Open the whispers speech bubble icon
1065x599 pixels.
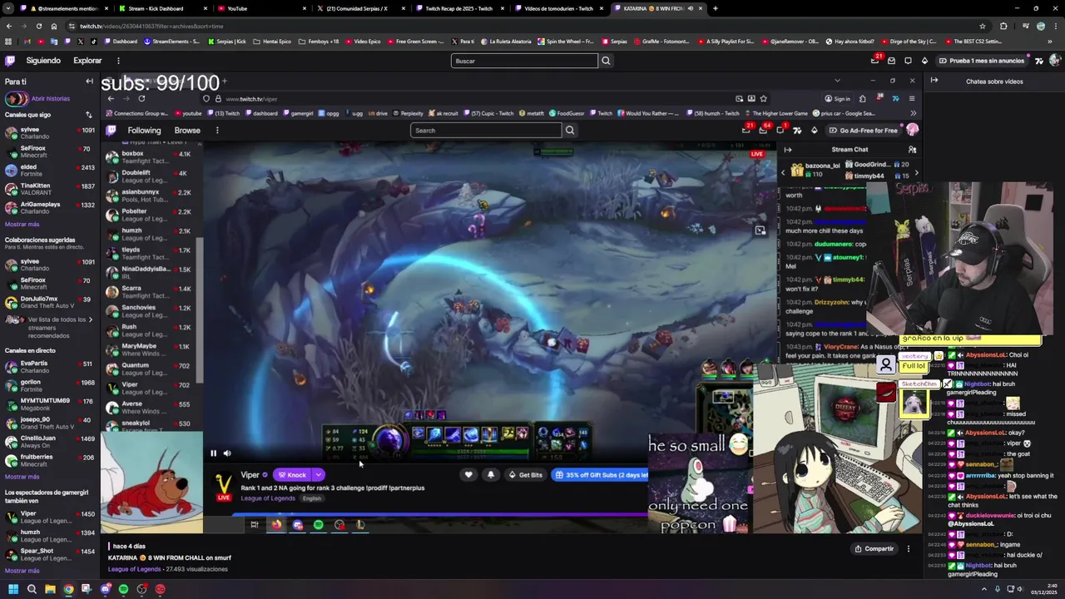click(908, 61)
